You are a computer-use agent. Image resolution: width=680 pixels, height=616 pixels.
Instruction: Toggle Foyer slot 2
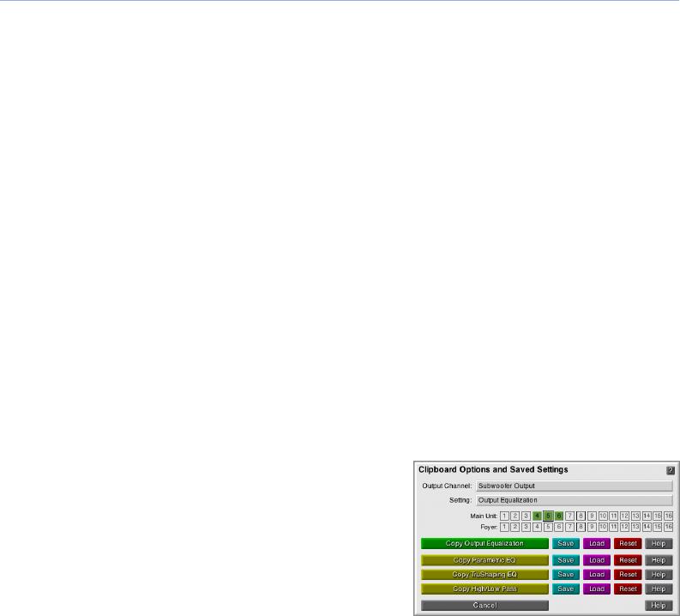[515, 527]
